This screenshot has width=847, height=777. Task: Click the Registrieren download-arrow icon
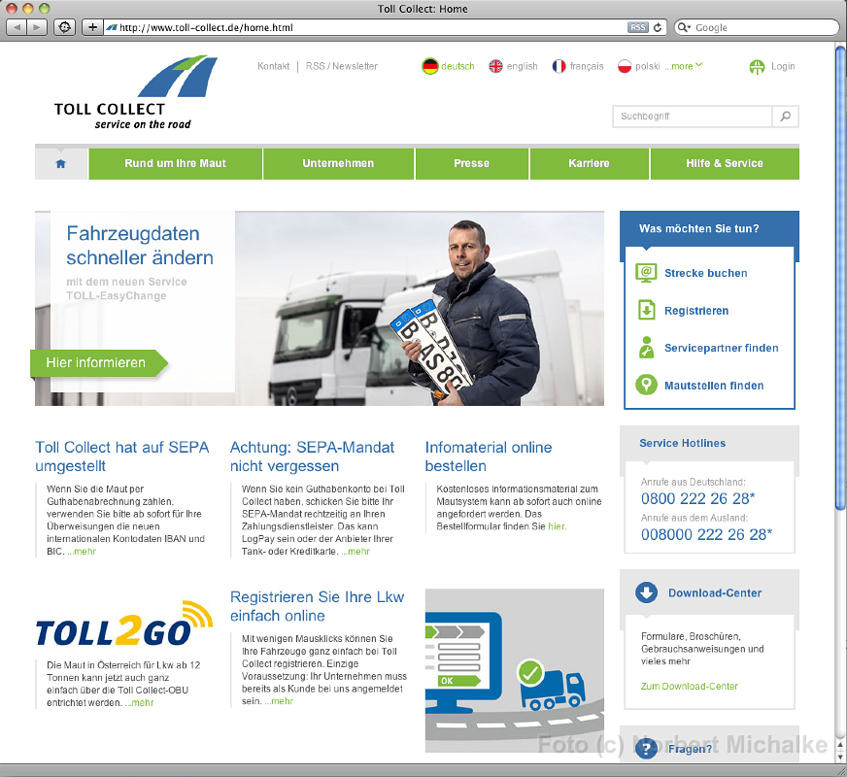[646, 311]
